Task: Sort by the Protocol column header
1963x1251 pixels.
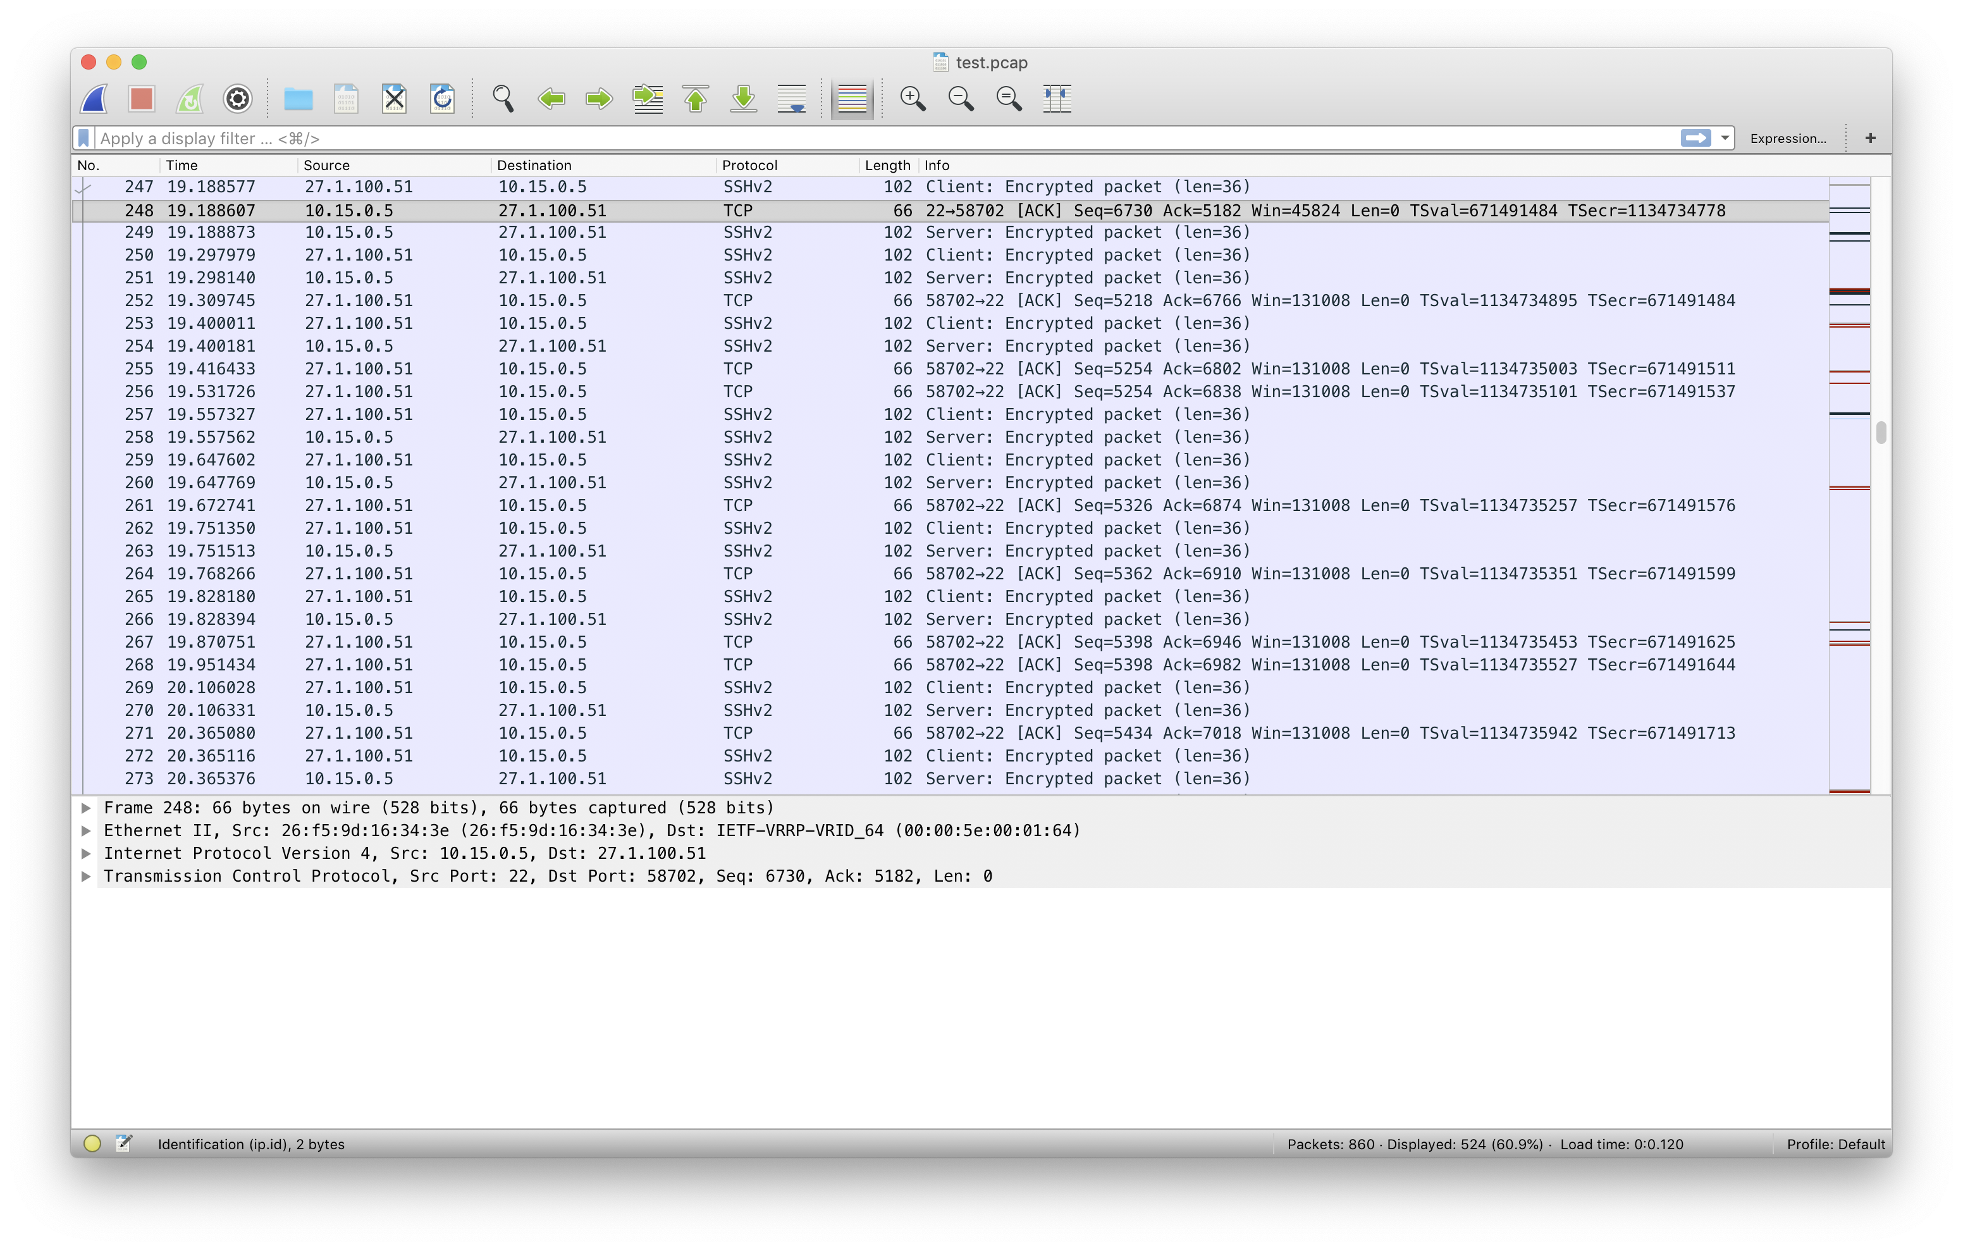Action: [787, 164]
